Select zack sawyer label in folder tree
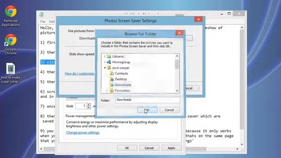 [121, 68]
